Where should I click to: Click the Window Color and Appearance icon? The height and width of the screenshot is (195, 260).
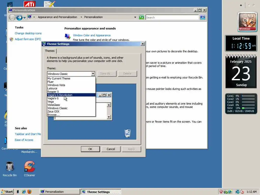[68, 36]
